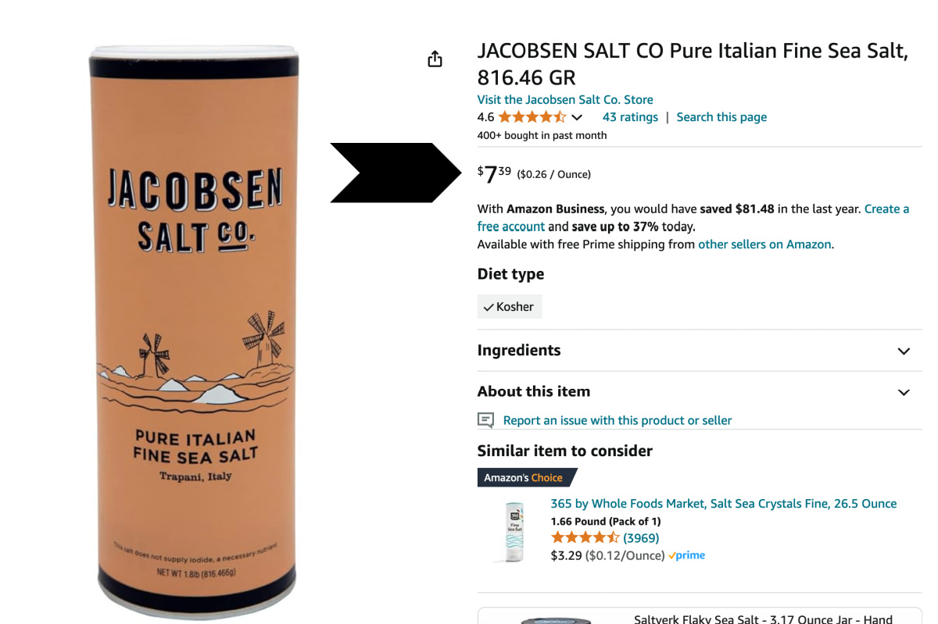Click the star rating for the Whole Foods salt
This screenshot has height=624, width=938.
tap(585, 538)
